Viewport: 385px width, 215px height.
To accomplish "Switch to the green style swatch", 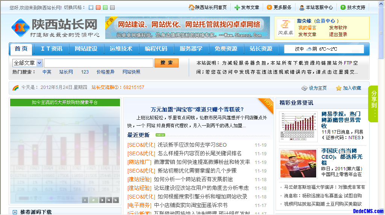I will tap(105, 8).
